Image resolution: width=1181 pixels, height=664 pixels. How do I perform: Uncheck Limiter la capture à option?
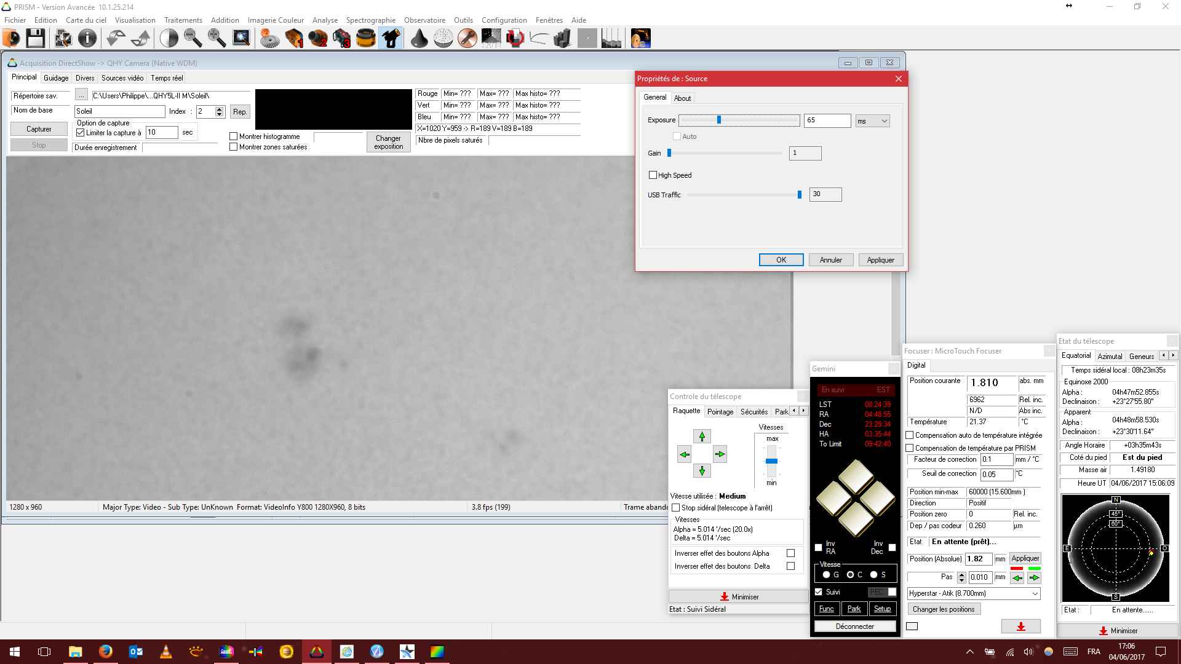pos(81,133)
